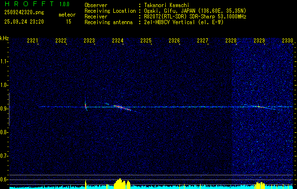Click observer name Takanori Kawachi
Viewport: 297px width, 189px height.
pos(167,5)
